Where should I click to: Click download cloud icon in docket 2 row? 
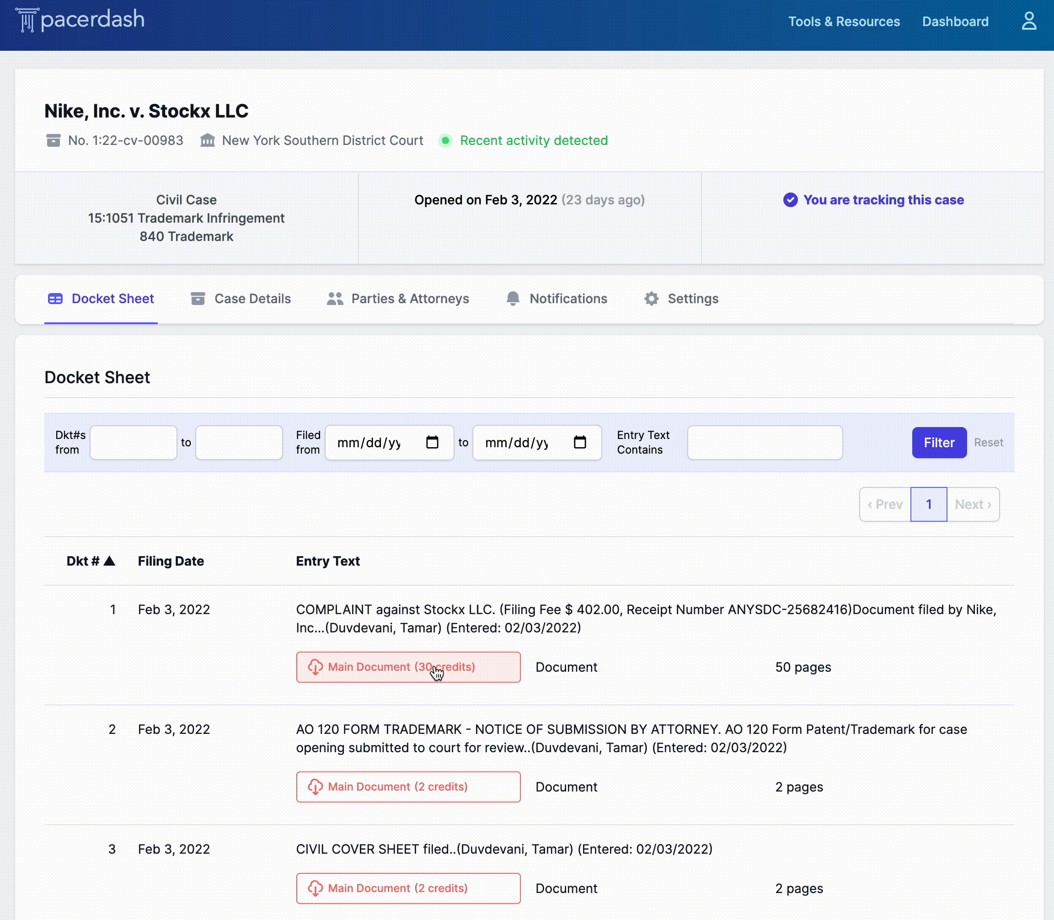(x=315, y=786)
